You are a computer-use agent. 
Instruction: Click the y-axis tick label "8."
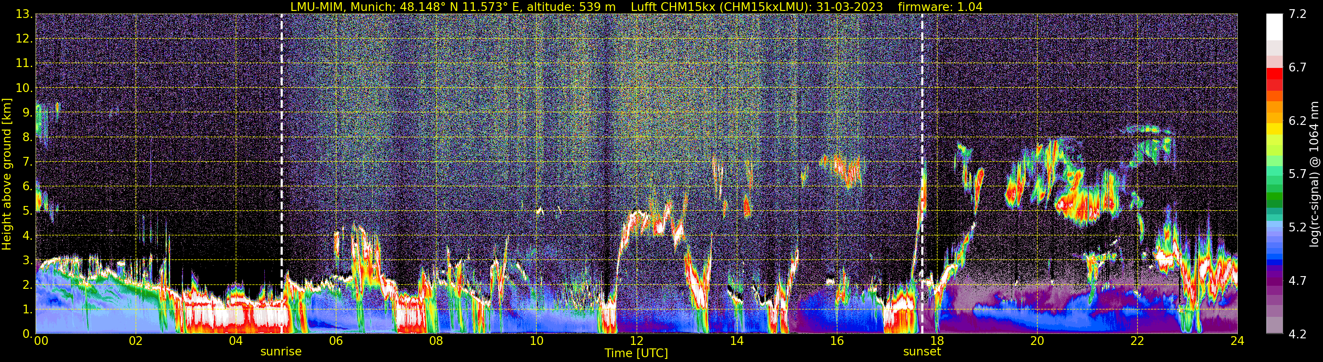[x=28, y=137]
